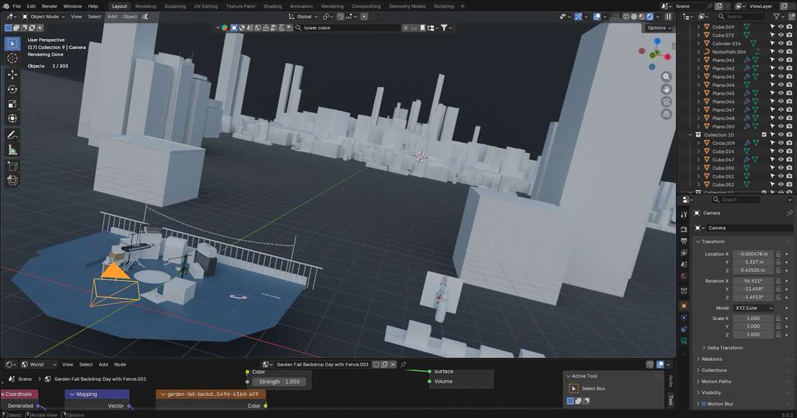This screenshot has height=418, width=797.
Task: Open the View Layer properties tab
Action: coord(684,253)
